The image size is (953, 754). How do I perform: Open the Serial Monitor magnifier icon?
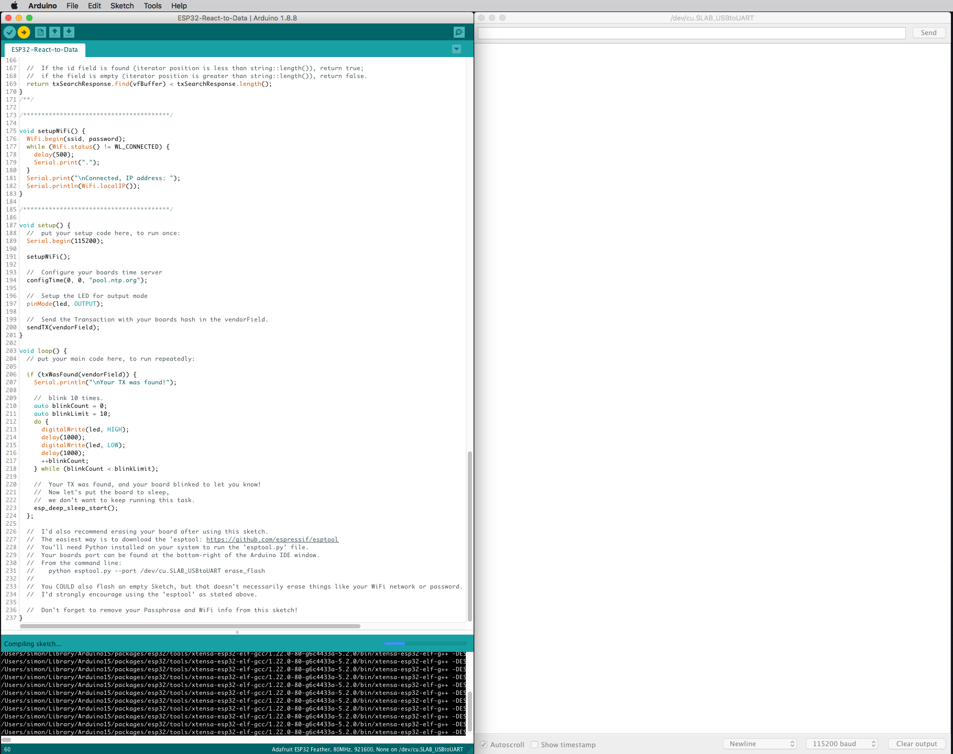459,32
